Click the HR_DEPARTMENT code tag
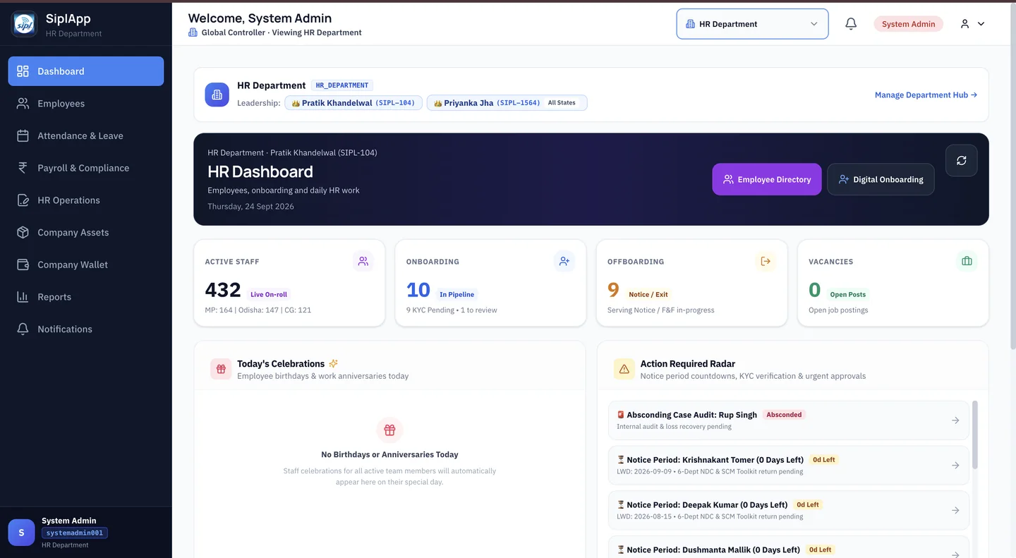Screen dimensions: 1016x558 click(x=342, y=85)
